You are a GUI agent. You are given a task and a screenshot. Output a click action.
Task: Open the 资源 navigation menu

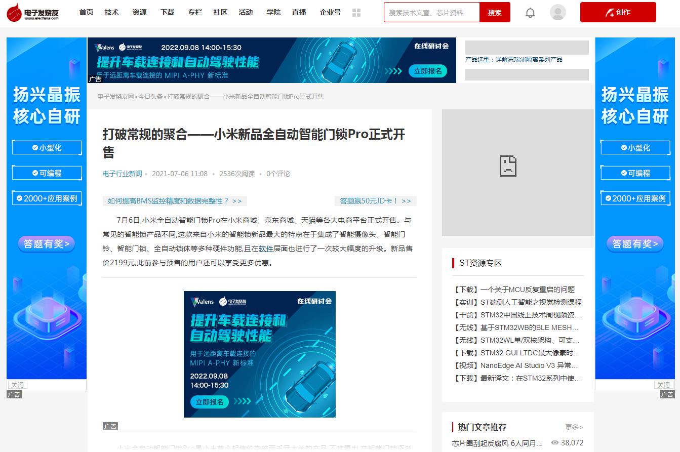pyautogui.click(x=139, y=12)
